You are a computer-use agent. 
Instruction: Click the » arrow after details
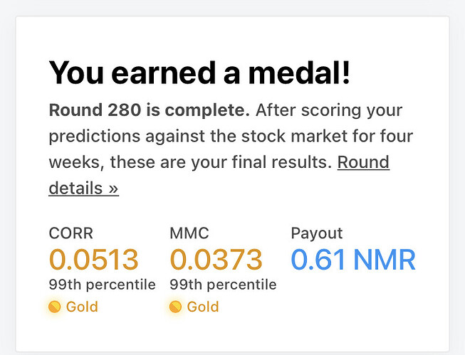pyautogui.click(x=113, y=189)
